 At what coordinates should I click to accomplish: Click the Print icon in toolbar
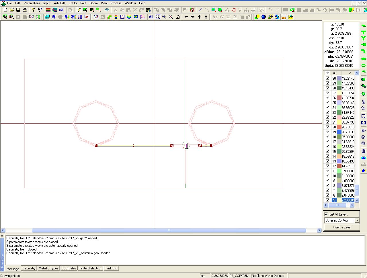pyautogui.click(x=25, y=10)
